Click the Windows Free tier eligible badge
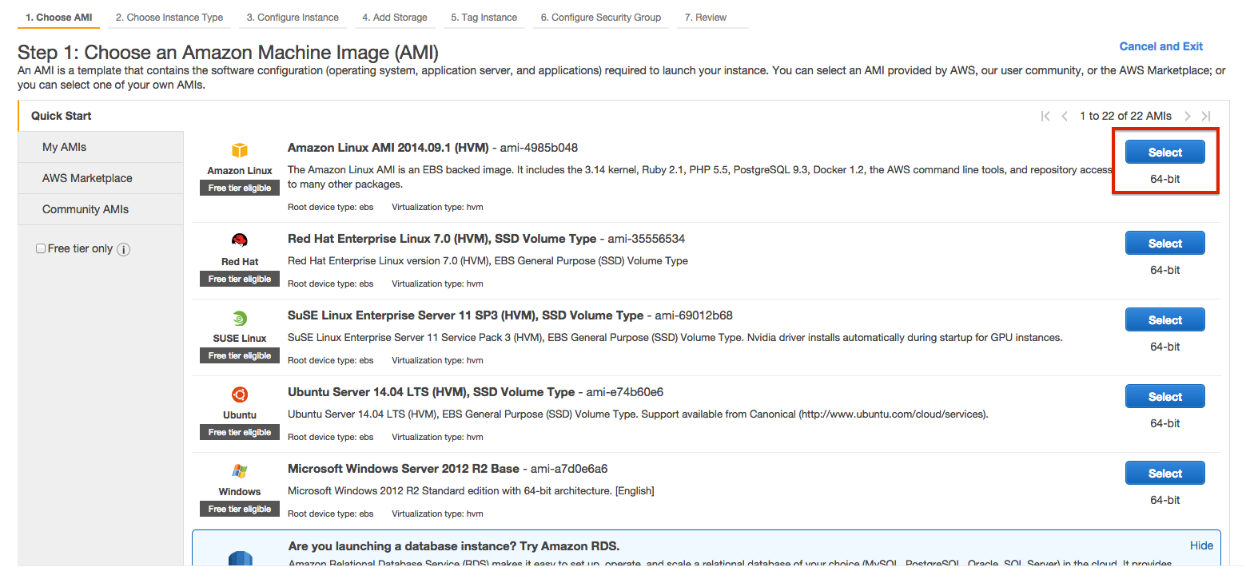 pos(240,509)
